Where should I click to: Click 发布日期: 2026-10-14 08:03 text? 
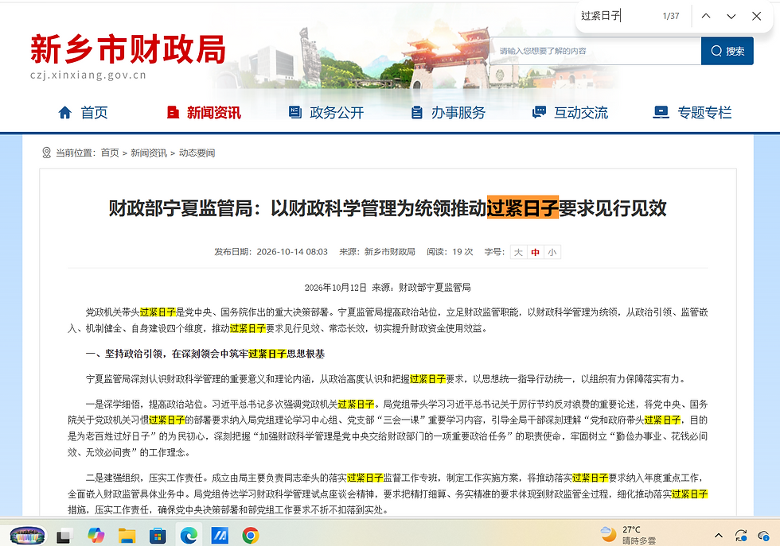pyautogui.click(x=271, y=252)
